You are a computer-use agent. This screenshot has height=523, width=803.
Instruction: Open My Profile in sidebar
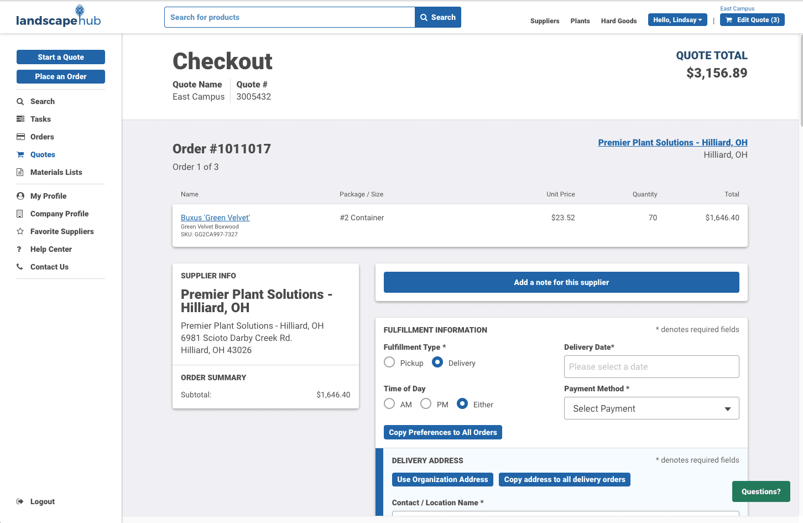[48, 196]
